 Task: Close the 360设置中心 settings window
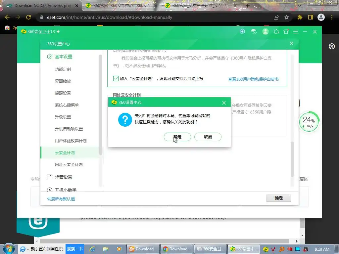tap(291, 43)
